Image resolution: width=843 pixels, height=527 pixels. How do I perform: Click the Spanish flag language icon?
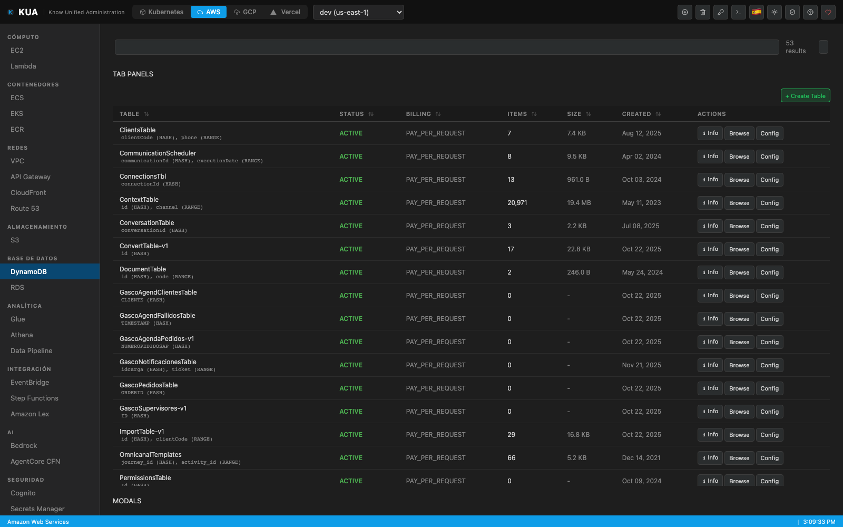pos(757,12)
